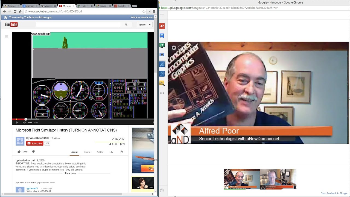Viewport: 350px width, 197px height.
Task: Select the Paul Braren participant thumbnail
Action: 278,179
